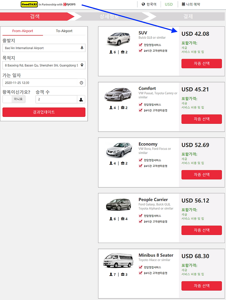Click the globe language icon
Screen dimensions: 226x300
tap(143, 4)
